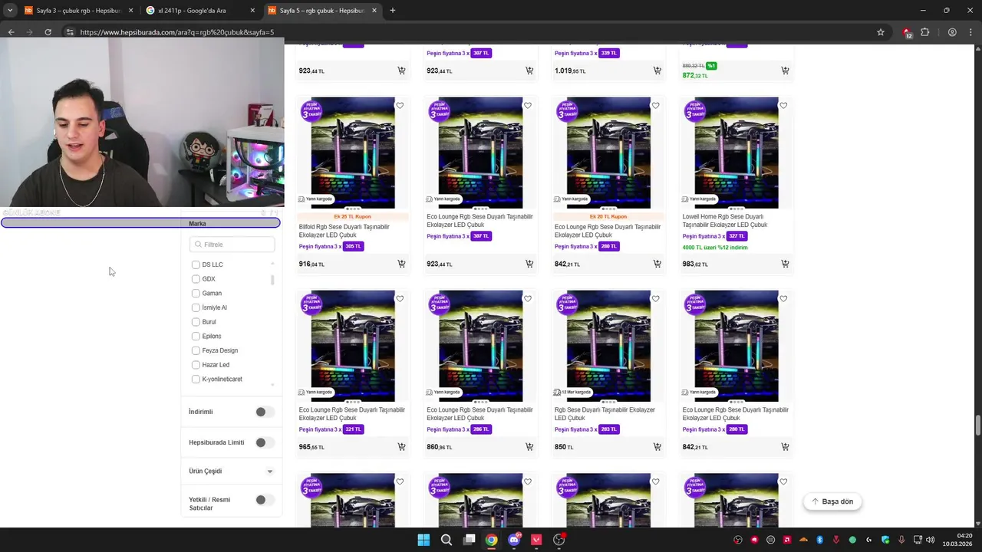The image size is (982, 552).
Task: Reload the Hepsiburada page
Action: coord(48,32)
